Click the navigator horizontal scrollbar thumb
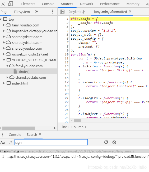 19,128
